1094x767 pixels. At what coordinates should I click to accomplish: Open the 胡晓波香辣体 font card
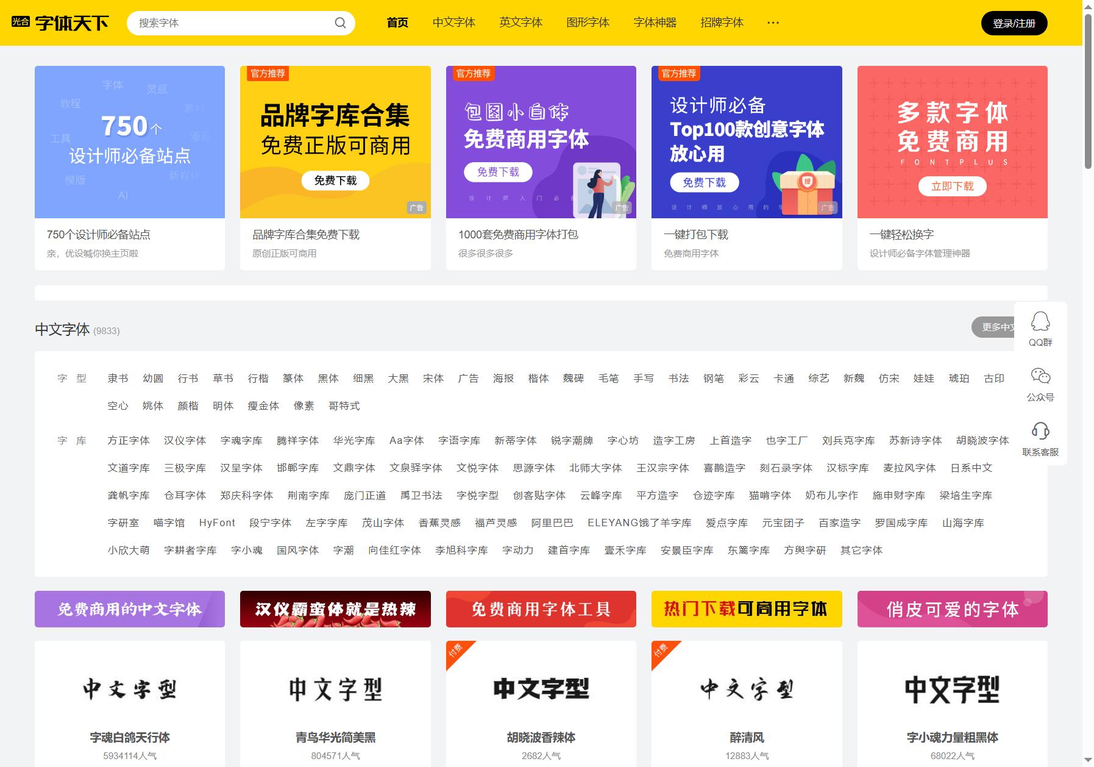(541, 704)
